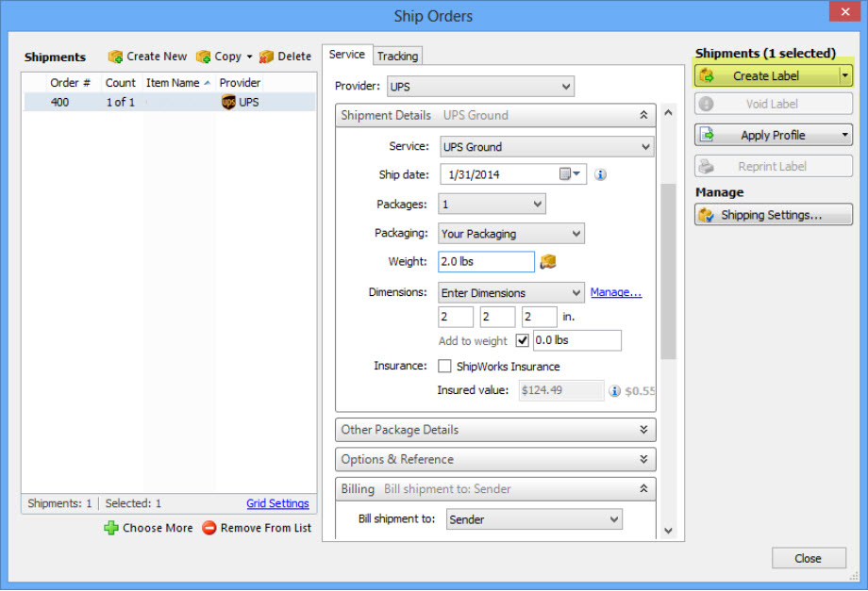Click the Shipping Settings icon

click(706, 215)
